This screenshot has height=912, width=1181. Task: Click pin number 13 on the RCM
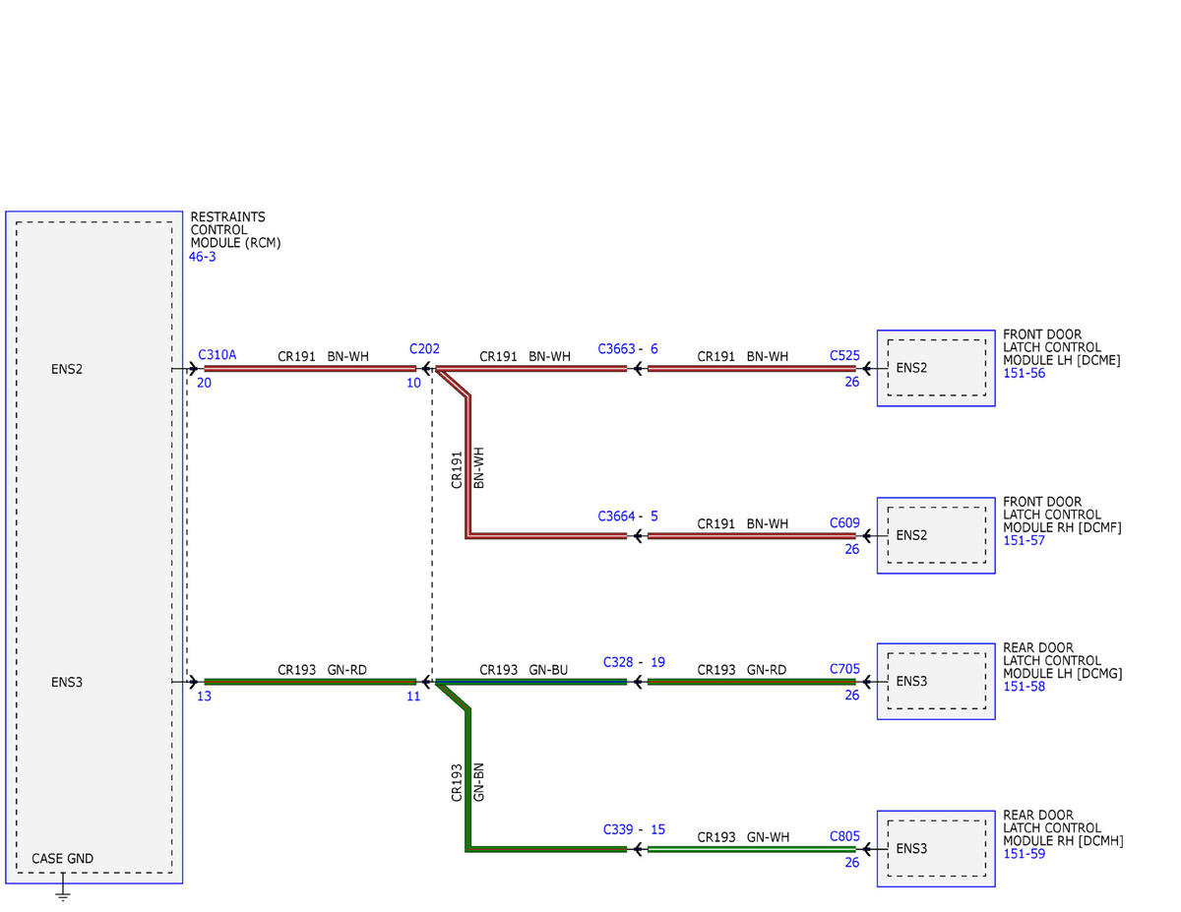click(x=204, y=696)
